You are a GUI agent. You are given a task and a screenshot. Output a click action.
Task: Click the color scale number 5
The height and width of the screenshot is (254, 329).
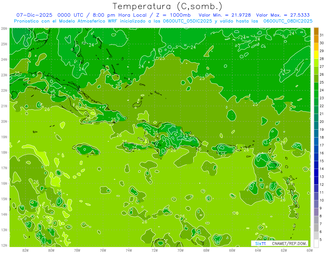[321, 239]
